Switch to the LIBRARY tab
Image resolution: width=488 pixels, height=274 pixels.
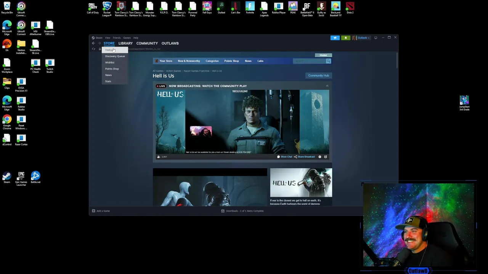pyautogui.click(x=125, y=43)
